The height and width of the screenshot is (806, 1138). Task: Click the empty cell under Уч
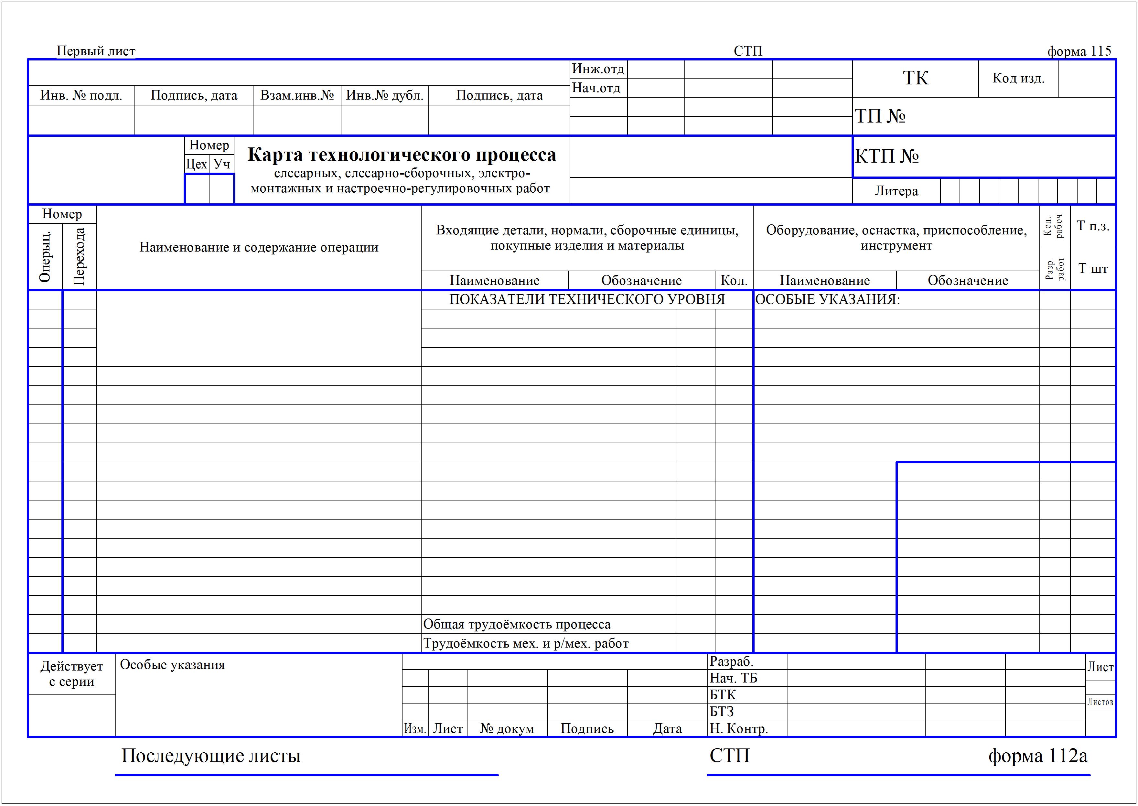point(221,188)
